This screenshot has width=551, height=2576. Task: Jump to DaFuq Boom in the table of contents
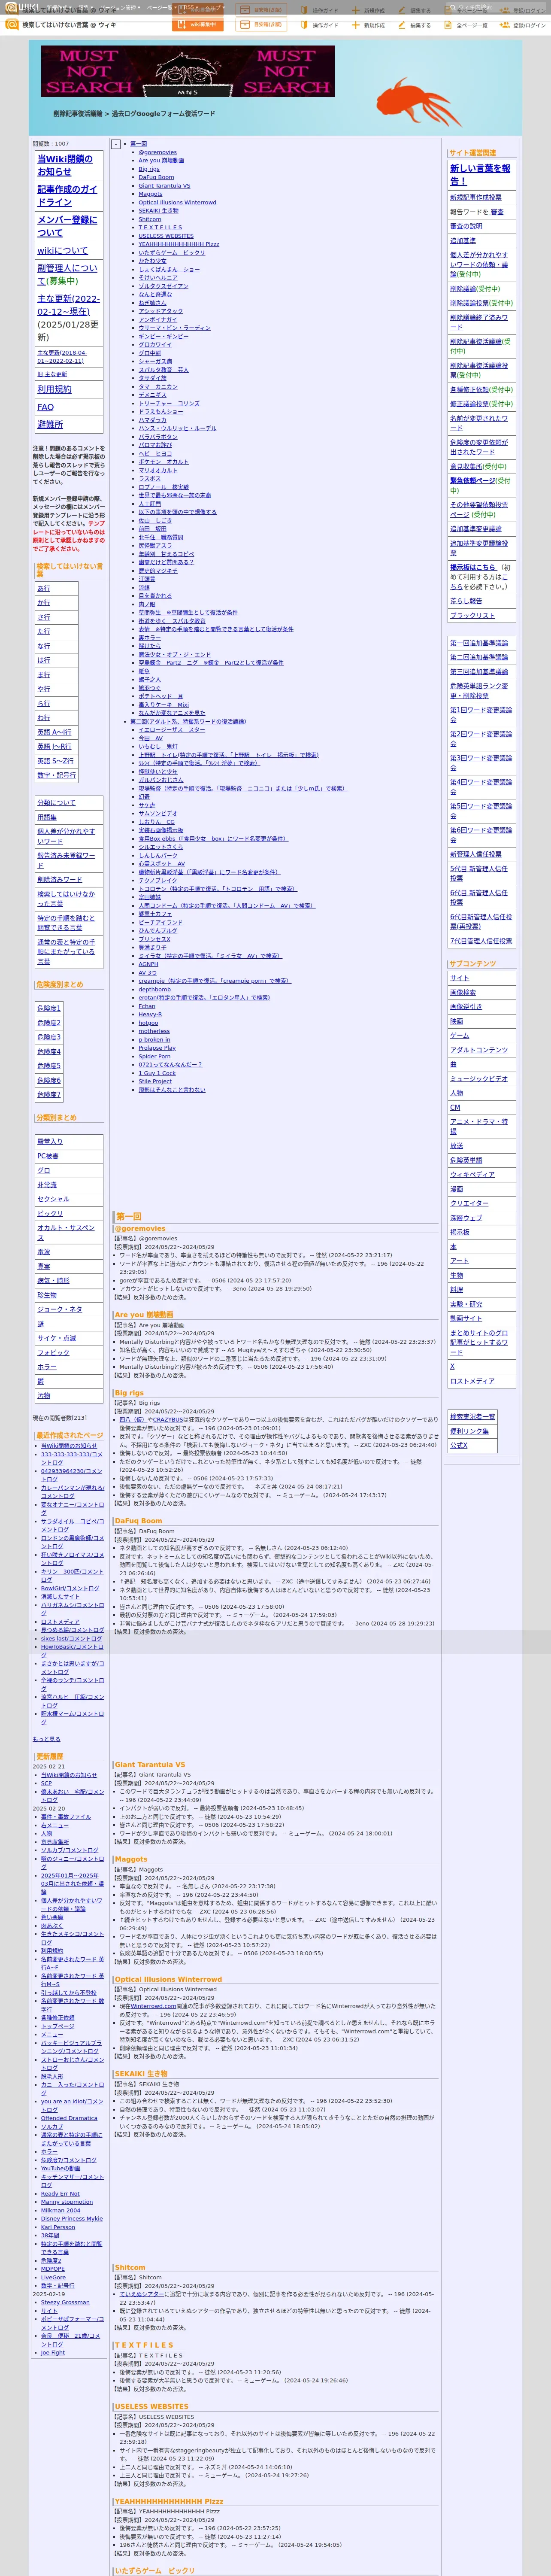156,177
